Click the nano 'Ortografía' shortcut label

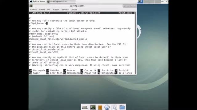coord(108,73)
